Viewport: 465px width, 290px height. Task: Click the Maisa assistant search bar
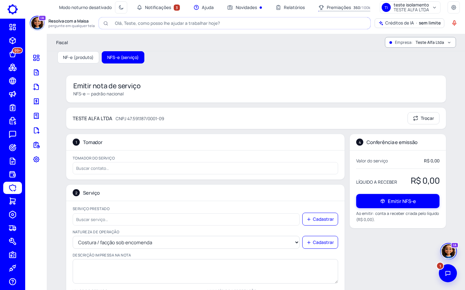tap(234, 23)
